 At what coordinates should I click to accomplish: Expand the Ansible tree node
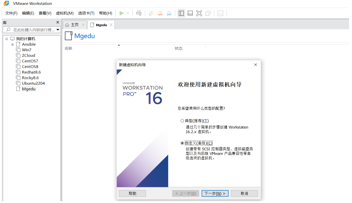click(x=13, y=44)
